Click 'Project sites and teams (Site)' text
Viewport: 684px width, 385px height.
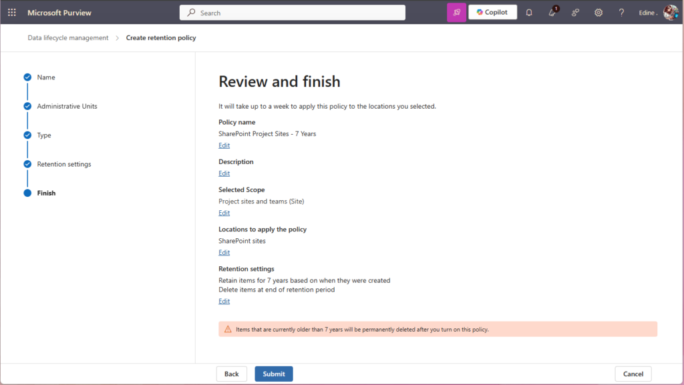click(x=261, y=202)
